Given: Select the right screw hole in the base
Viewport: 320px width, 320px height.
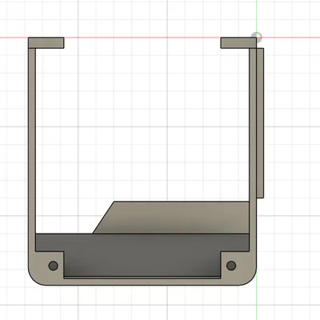Looking at the screenshot, I should (x=231, y=266).
